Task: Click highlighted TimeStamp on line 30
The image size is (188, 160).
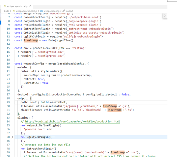Action: coord(110,106)
